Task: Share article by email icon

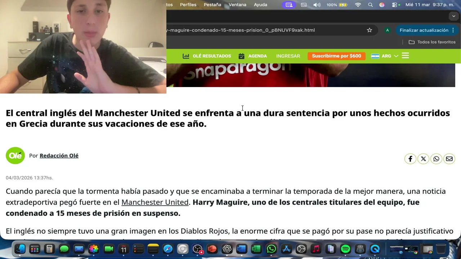Action: coord(449,159)
